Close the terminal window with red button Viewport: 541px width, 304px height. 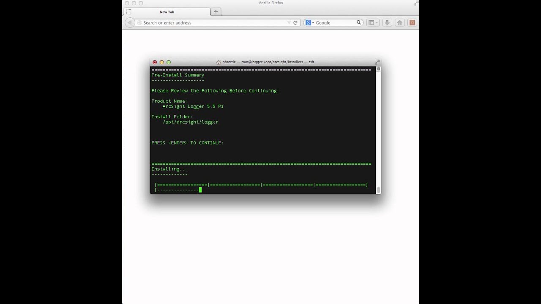tap(155, 62)
